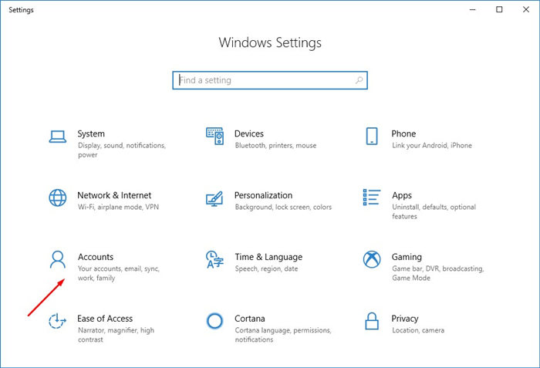540x368 pixels.
Task: Click 'Uninstall, defaults, optional features' text
Action: click(x=434, y=211)
